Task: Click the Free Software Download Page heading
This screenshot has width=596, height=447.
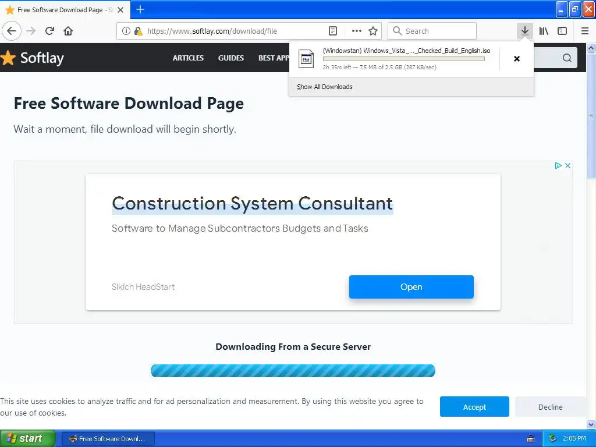Action: click(129, 104)
